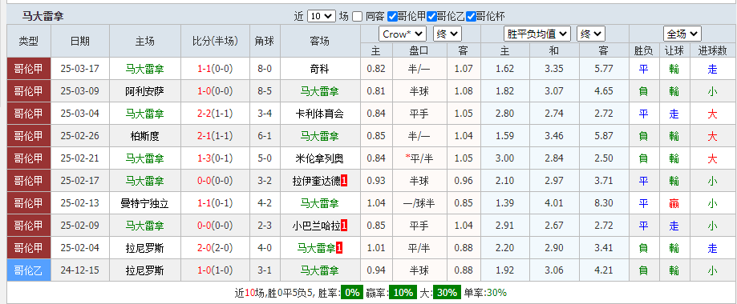Click the 10% cover rate badge
This screenshot has width=737, height=304.
(403, 293)
